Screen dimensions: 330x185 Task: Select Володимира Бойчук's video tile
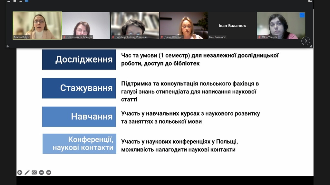(x=86, y=25)
